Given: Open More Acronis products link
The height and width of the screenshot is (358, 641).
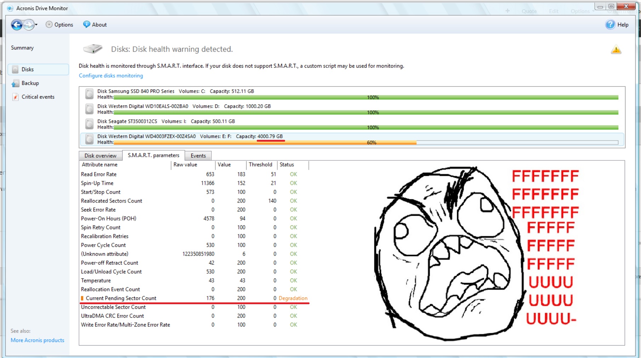Looking at the screenshot, I should click(x=38, y=340).
